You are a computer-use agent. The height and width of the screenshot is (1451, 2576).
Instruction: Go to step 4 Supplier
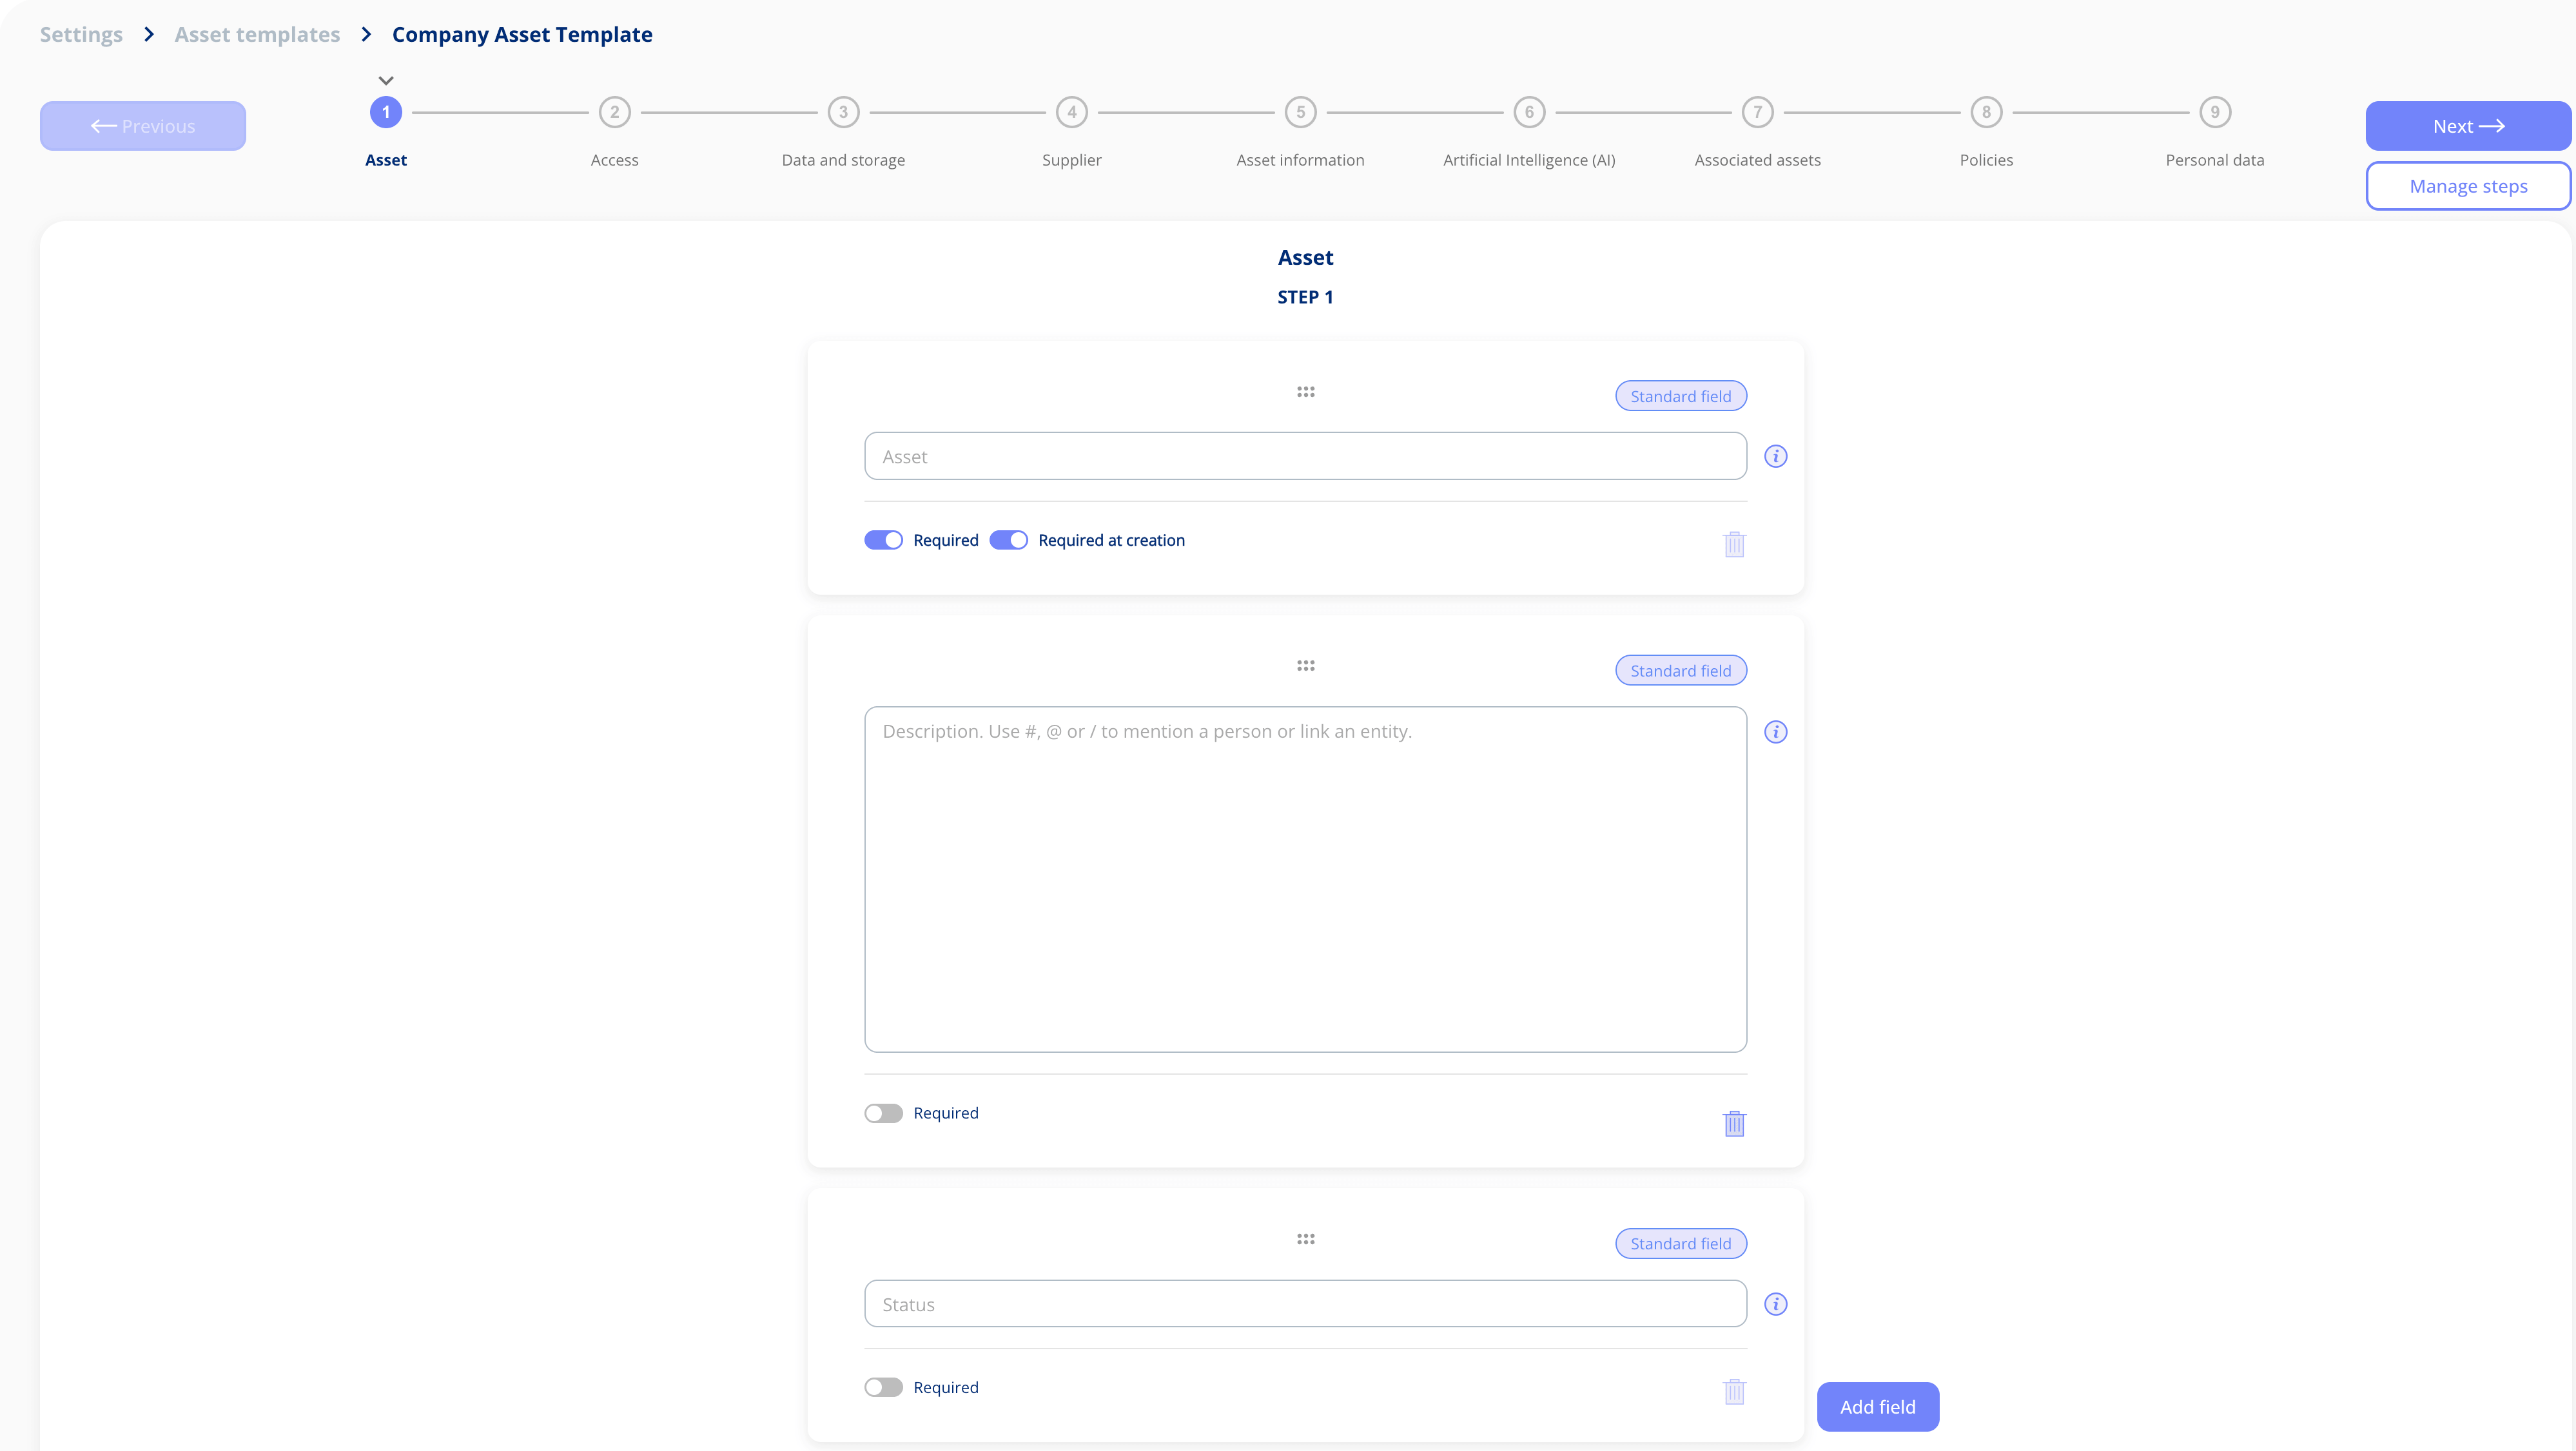[x=1071, y=113]
